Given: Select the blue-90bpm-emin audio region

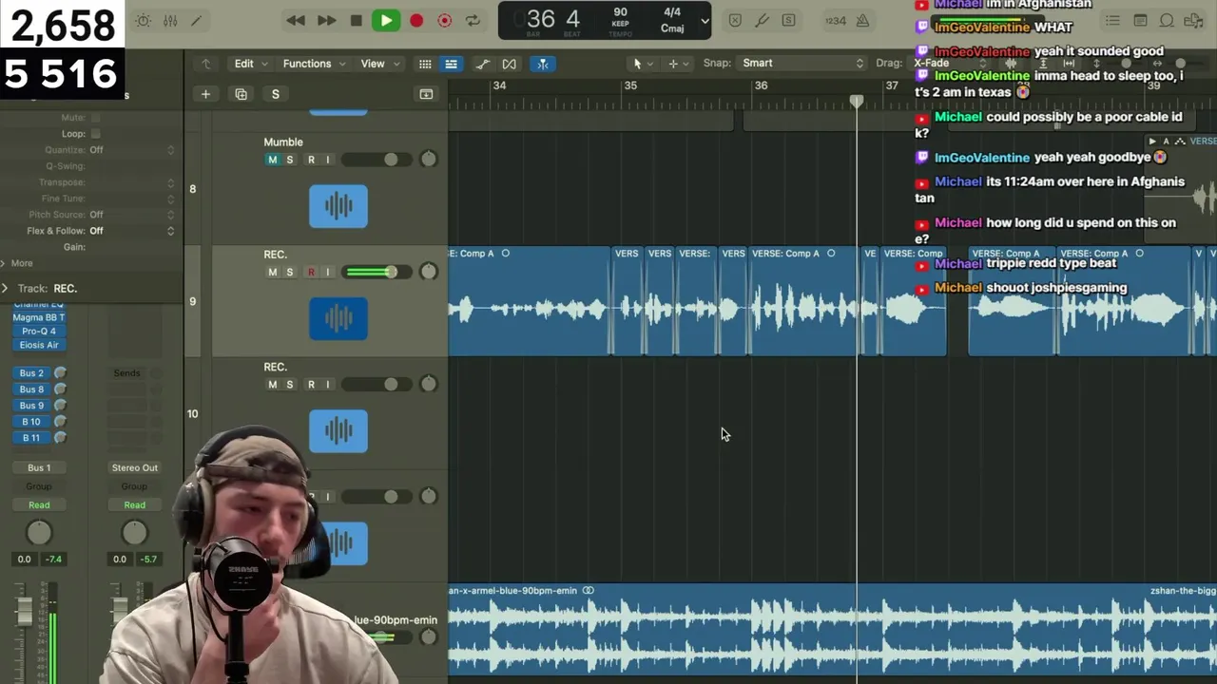Looking at the screenshot, I should click(x=833, y=631).
